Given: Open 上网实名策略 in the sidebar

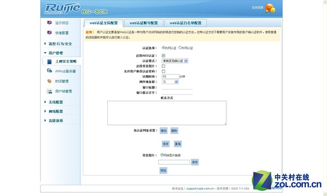Looking at the screenshot, I should 66,61.
